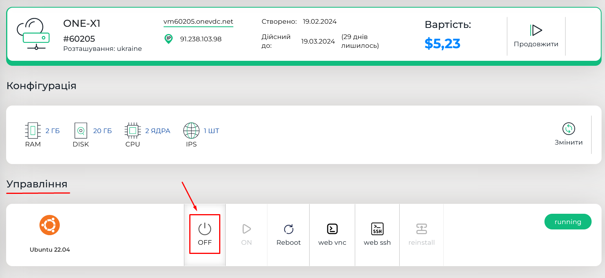
Task: Click the Продовжити label
Action: 536,44
